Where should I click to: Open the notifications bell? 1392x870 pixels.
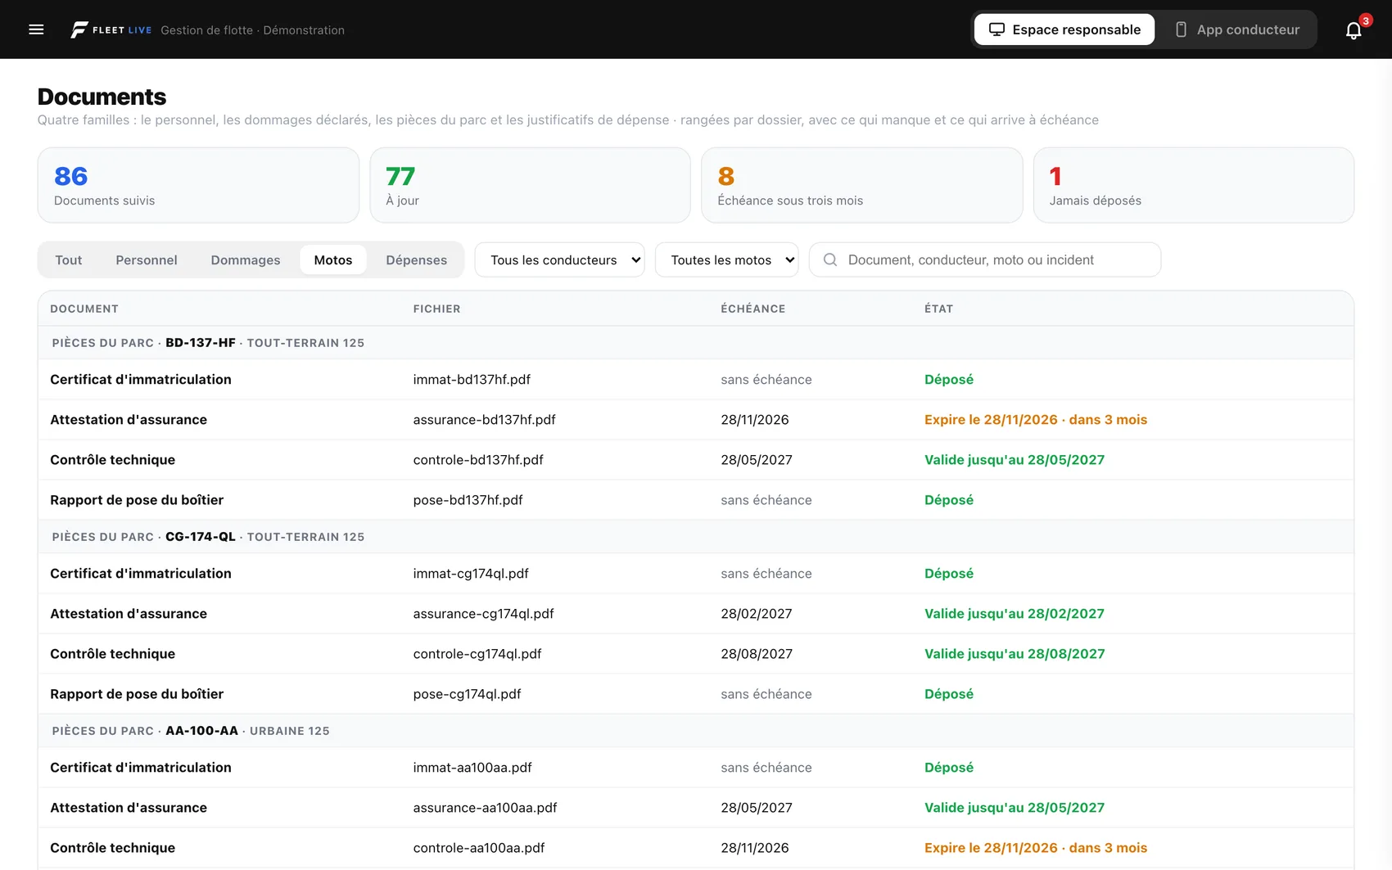point(1354,30)
